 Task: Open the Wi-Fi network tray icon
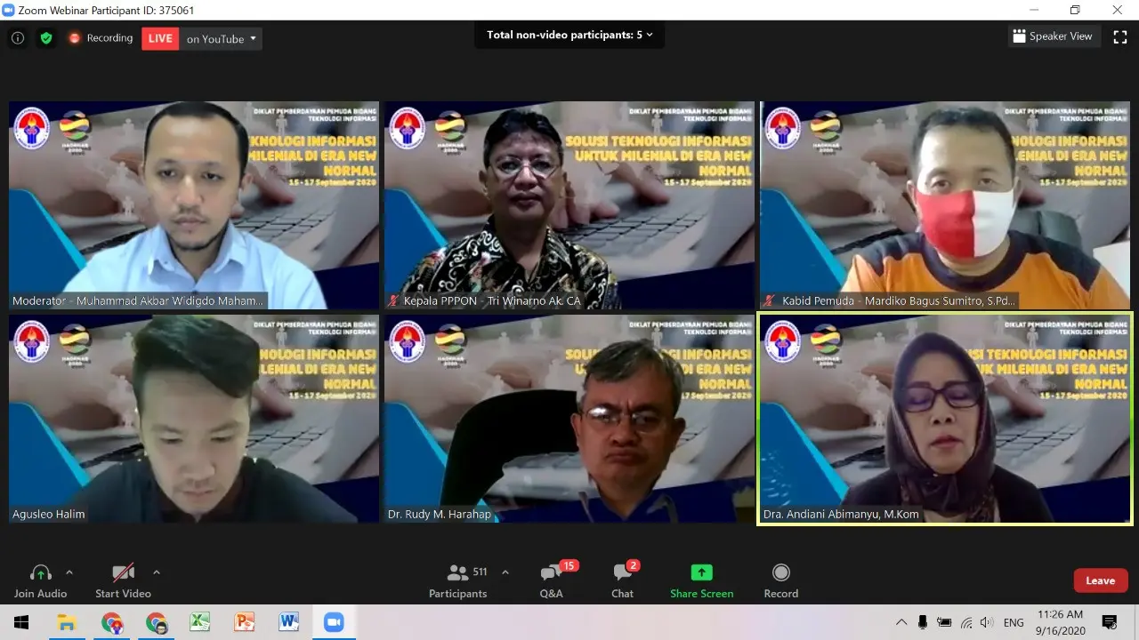pyautogui.click(x=966, y=622)
